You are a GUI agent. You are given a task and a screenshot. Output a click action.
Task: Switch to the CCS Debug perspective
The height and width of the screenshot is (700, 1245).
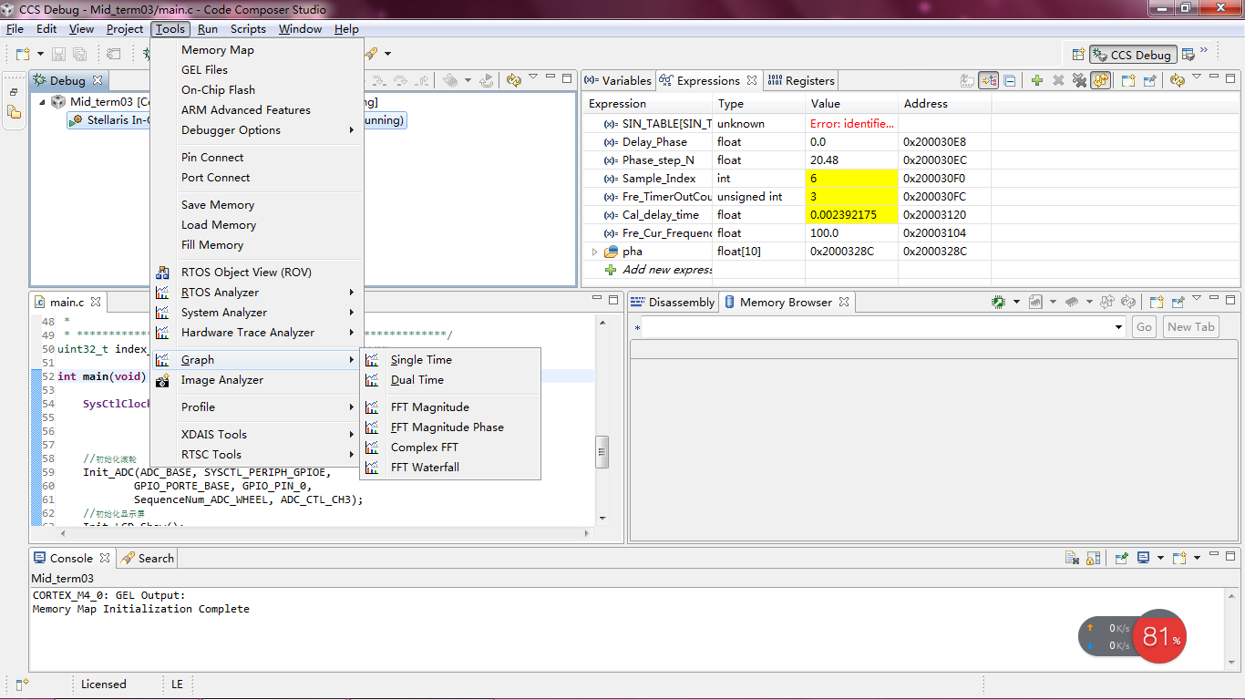[1133, 55]
